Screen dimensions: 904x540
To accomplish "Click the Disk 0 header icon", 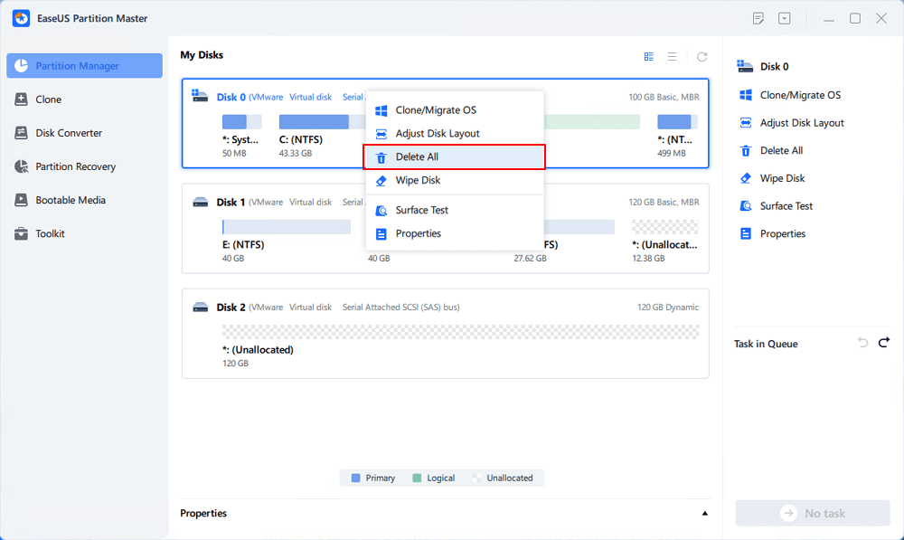I will [200, 96].
